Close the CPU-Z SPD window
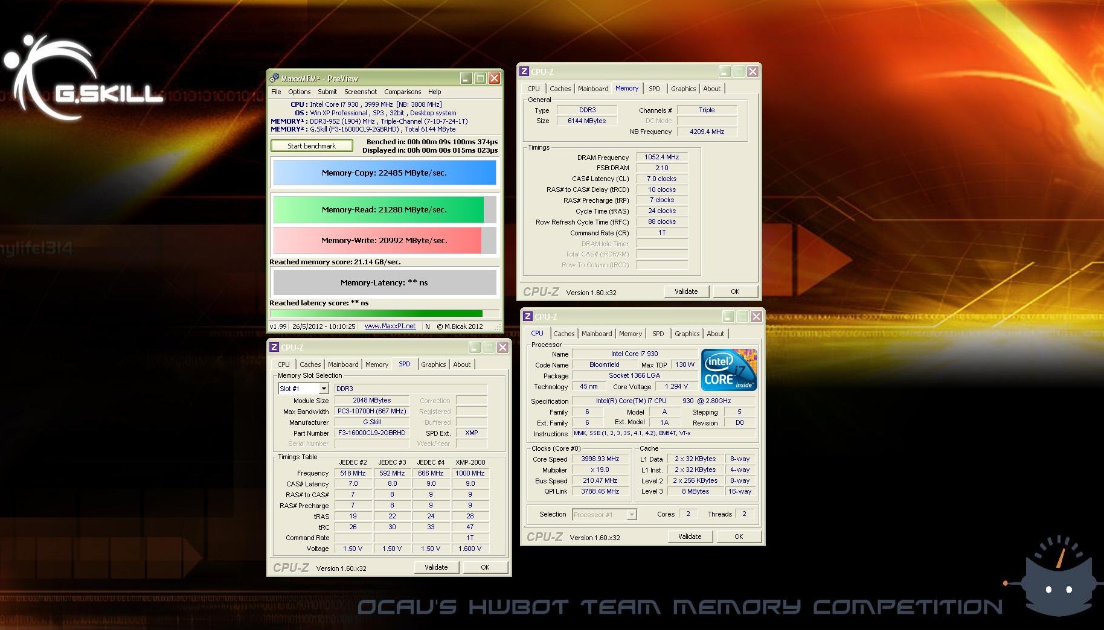 point(502,347)
